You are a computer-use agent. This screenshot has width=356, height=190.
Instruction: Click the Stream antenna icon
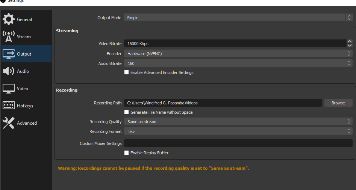click(x=9, y=36)
